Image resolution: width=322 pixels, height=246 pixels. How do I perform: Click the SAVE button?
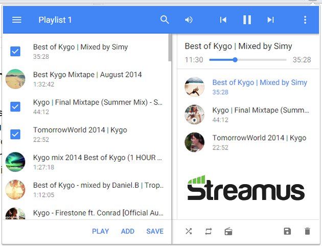pos(155,231)
